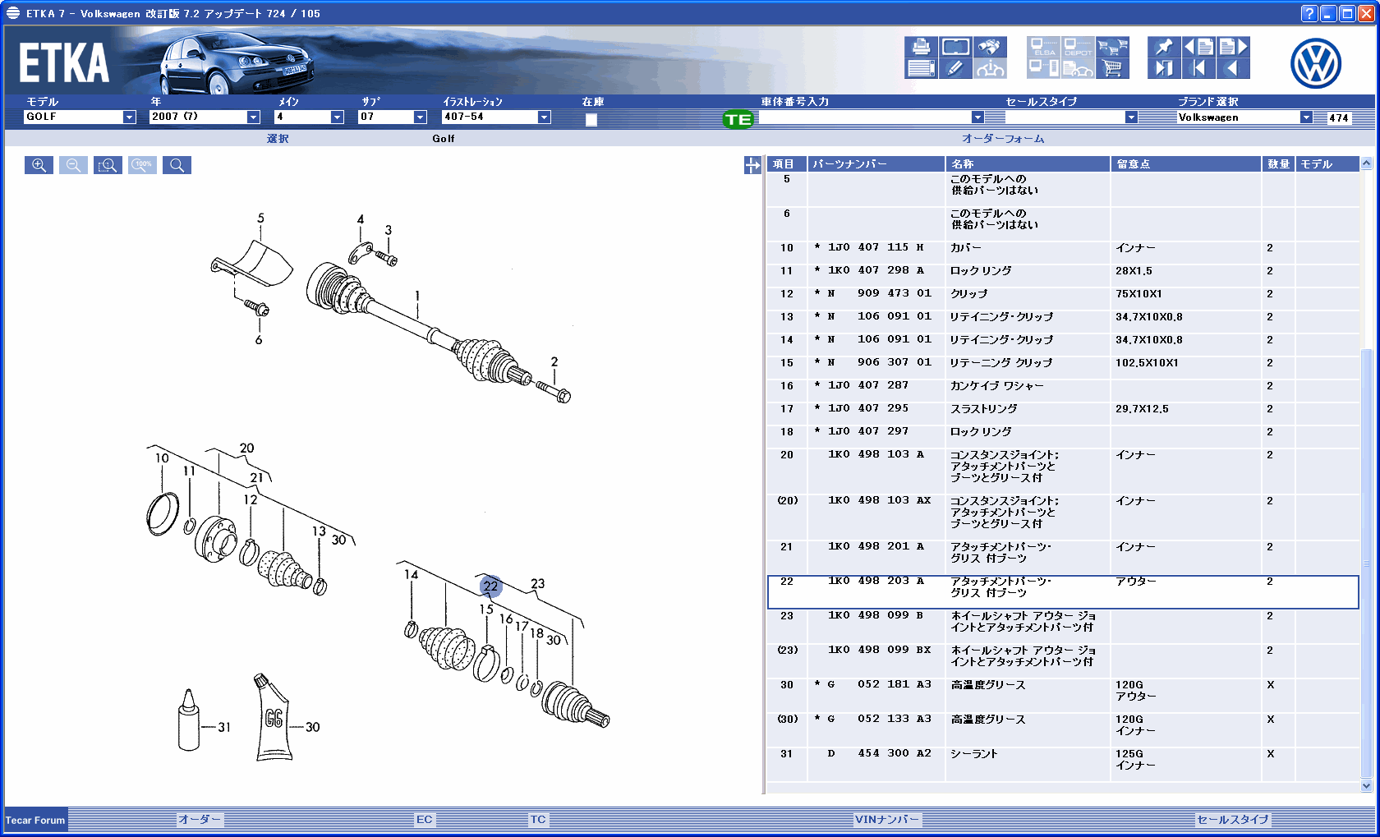Screen dimensions: 1380x837
Task: Select part row 1K0 498 103 A
Action: 1063,471
